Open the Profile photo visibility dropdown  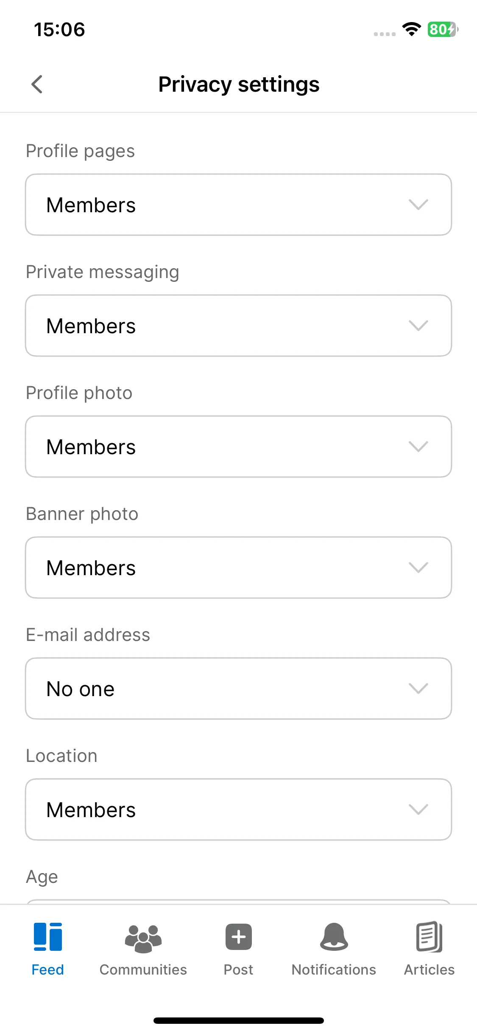coord(239,447)
